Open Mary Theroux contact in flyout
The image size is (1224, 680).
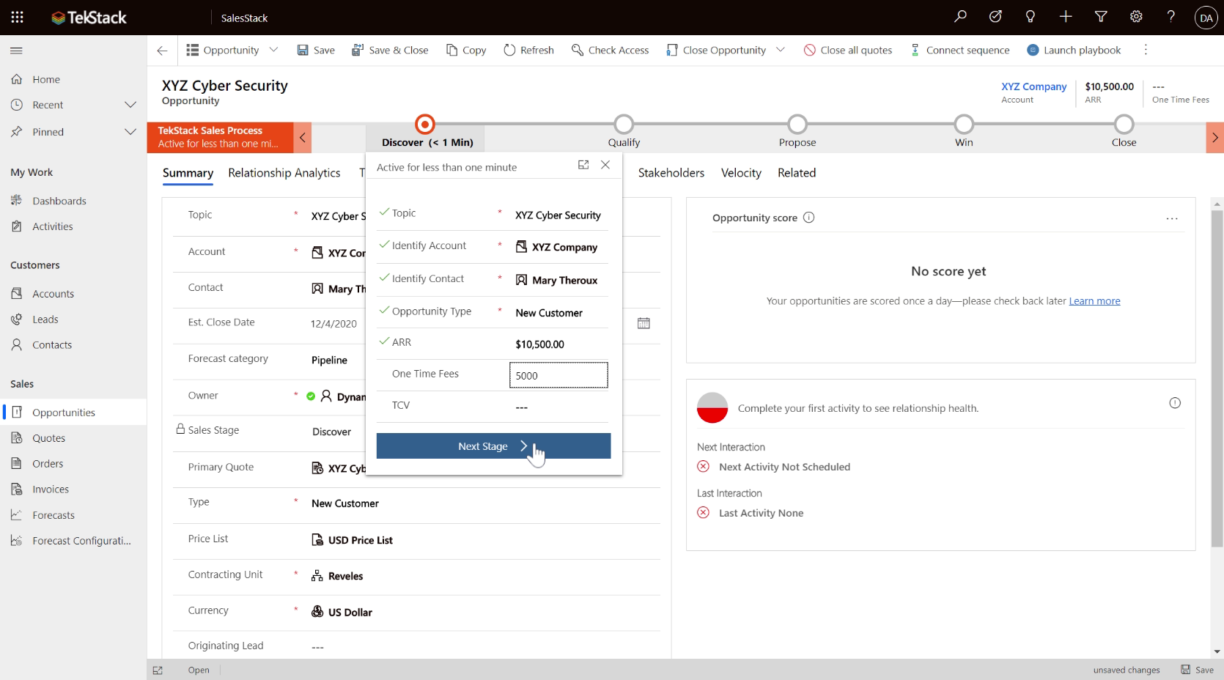(x=564, y=280)
